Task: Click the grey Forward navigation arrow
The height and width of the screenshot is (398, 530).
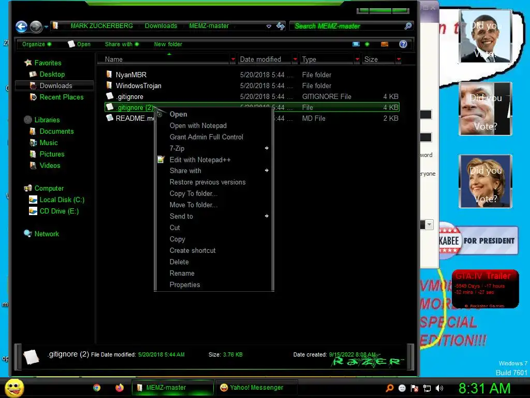Action: [36, 26]
